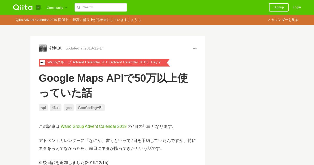The image size is (314, 165).
Task: Click the search magnifier icon
Action: [x=78, y=7]
